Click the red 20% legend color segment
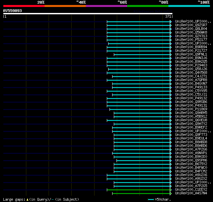Screen dimensions: 213x202 click(x=24, y=6)
